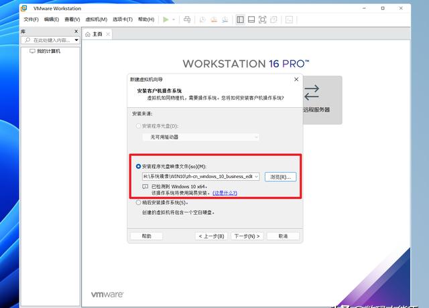This screenshot has width=429, height=308.
Task: Click the revert to snapshot icon
Action: (214, 19)
